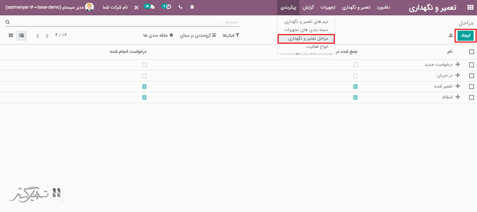Click drag handle of درخواست جدید row
The height and width of the screenshot is (212, 477).
tap(458, 65)
